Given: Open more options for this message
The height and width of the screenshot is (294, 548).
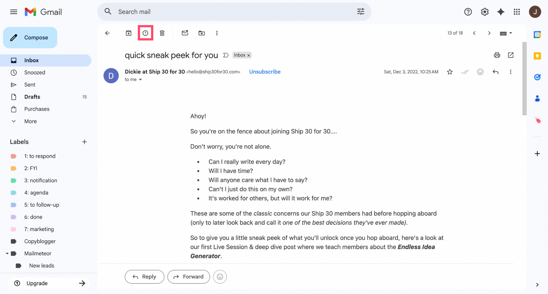Looking at the screenshot, I should click(511, 72).
